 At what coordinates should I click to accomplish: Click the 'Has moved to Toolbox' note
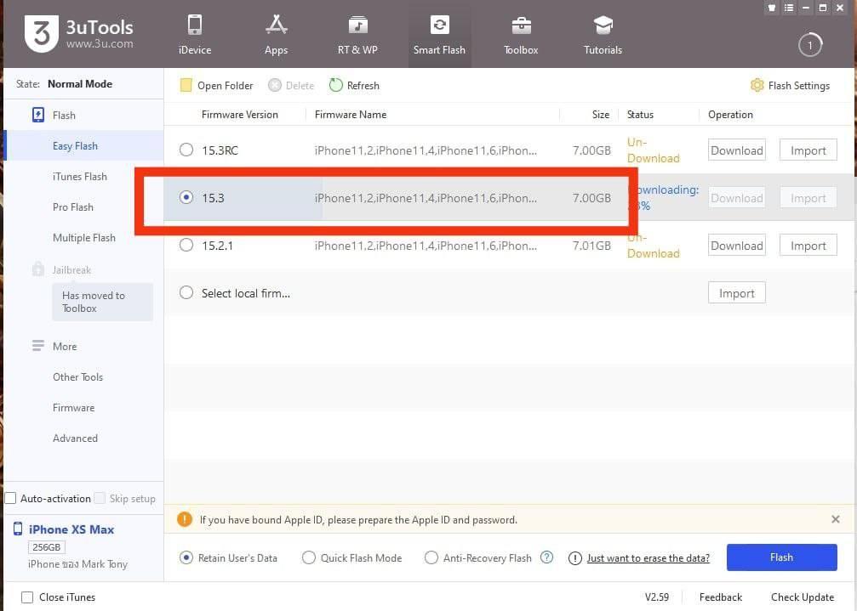point(103,302)
